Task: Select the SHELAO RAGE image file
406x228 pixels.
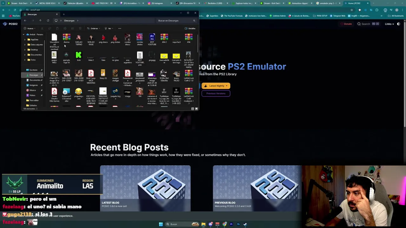Action: [91, 40]
